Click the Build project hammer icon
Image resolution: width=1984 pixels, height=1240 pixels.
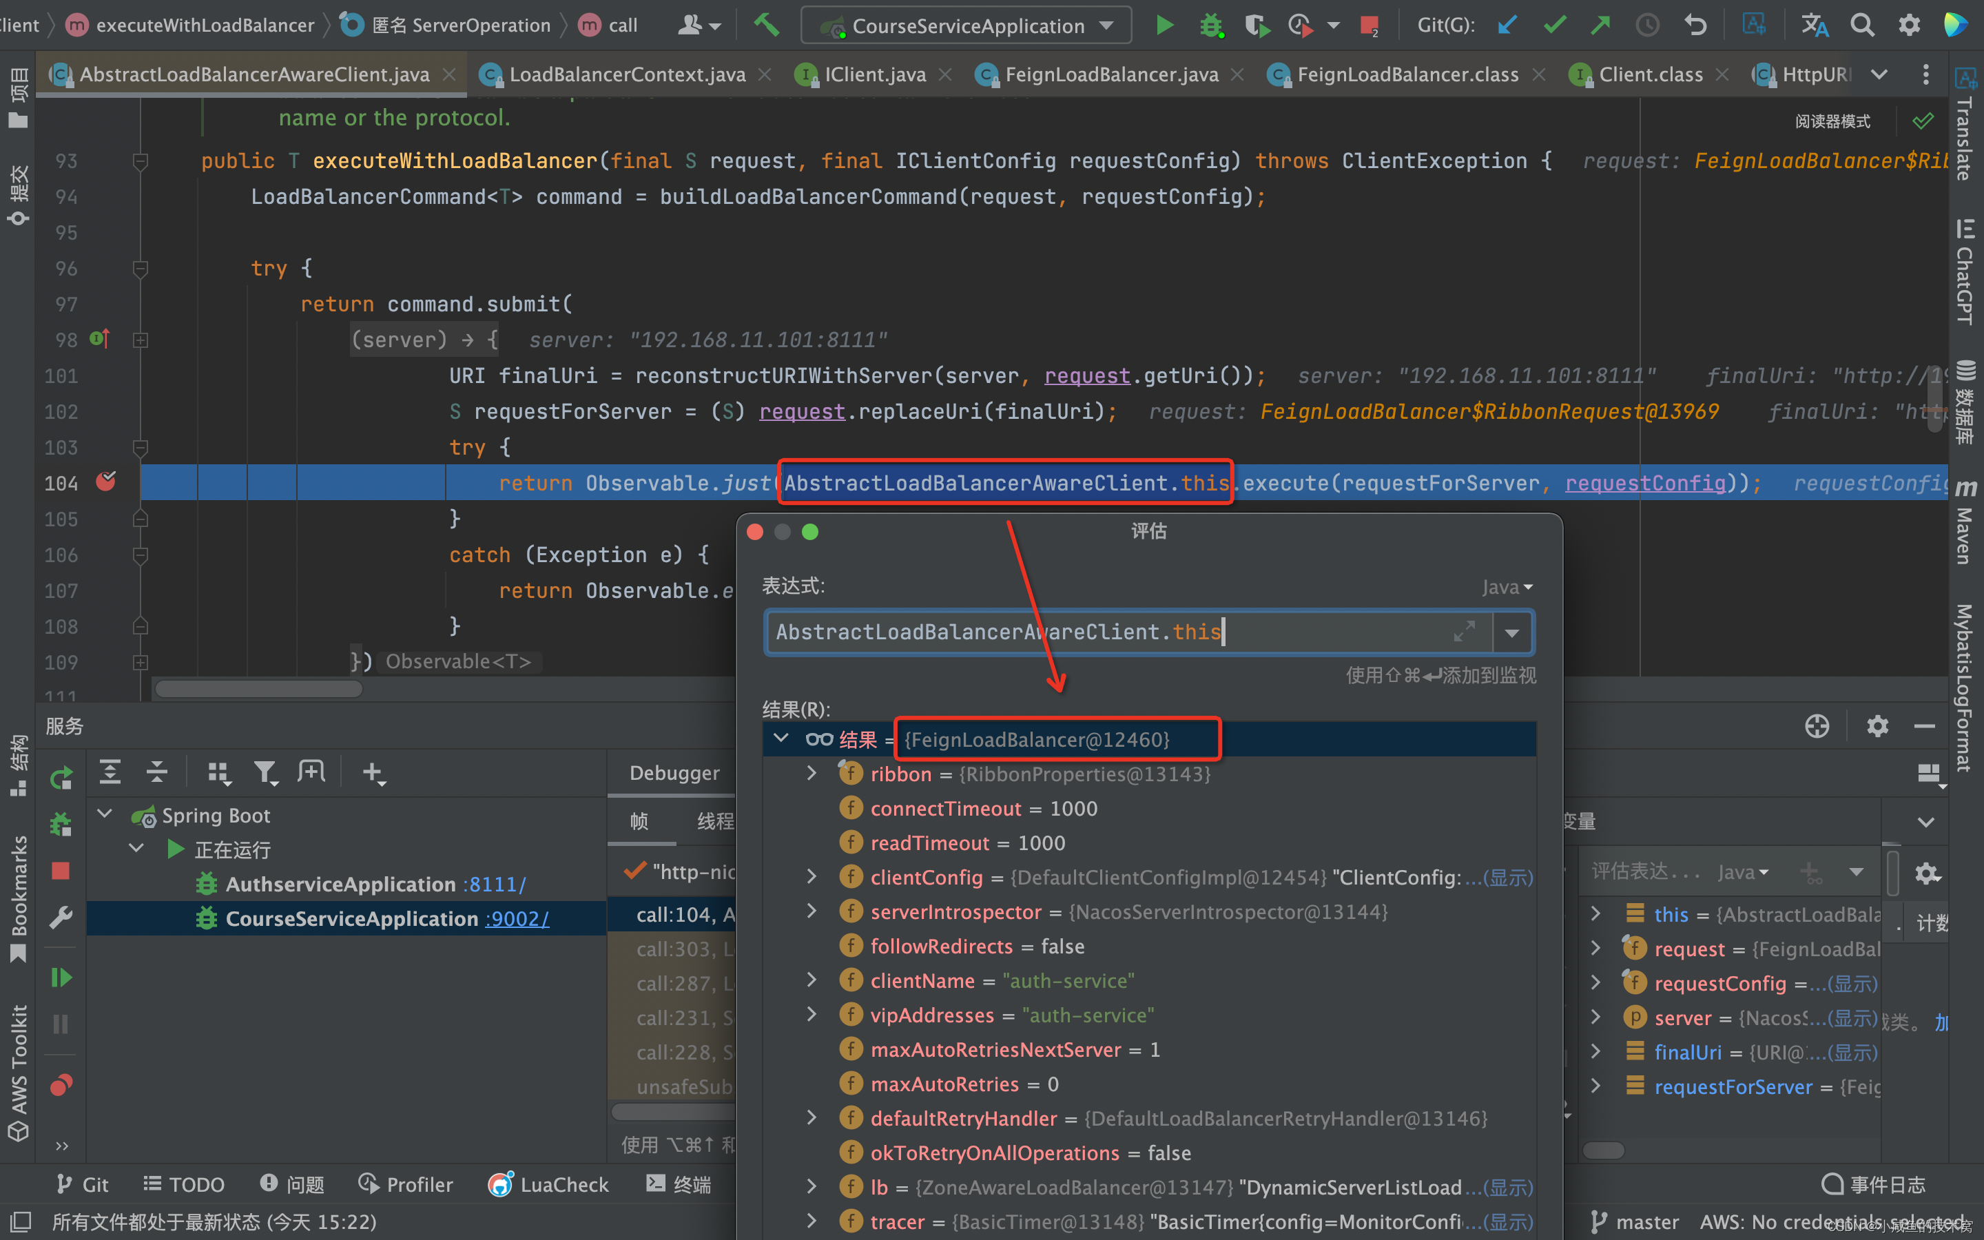(x=767, y=25)
